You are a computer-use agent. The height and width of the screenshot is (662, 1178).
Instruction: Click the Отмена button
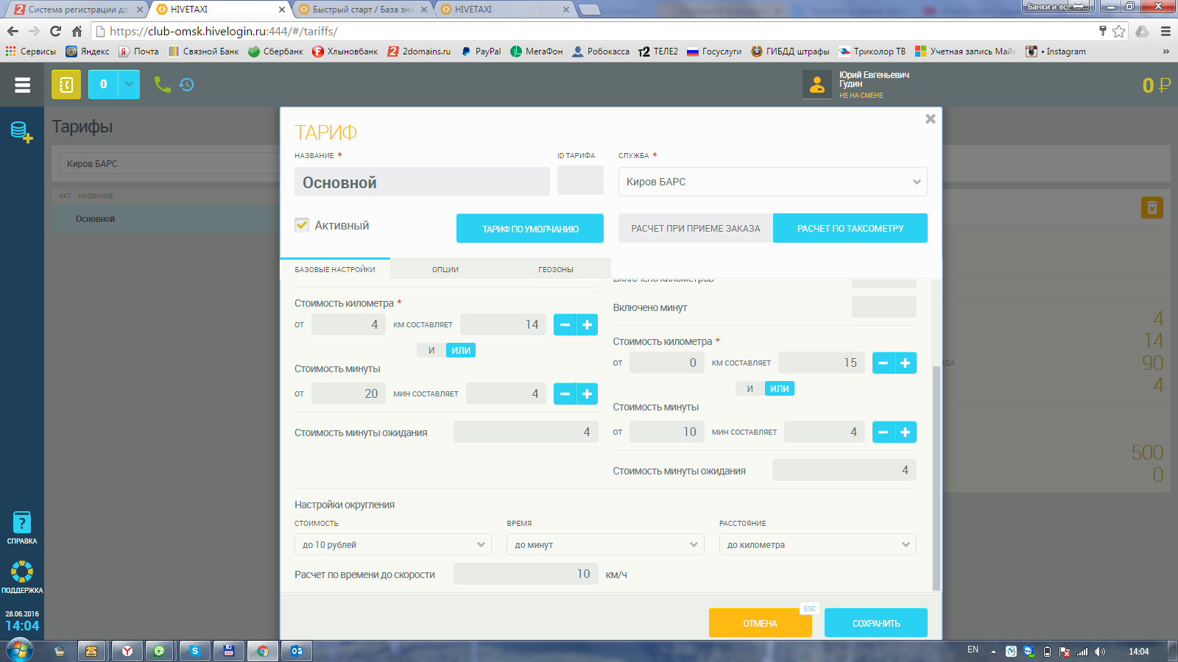point(760,623)
